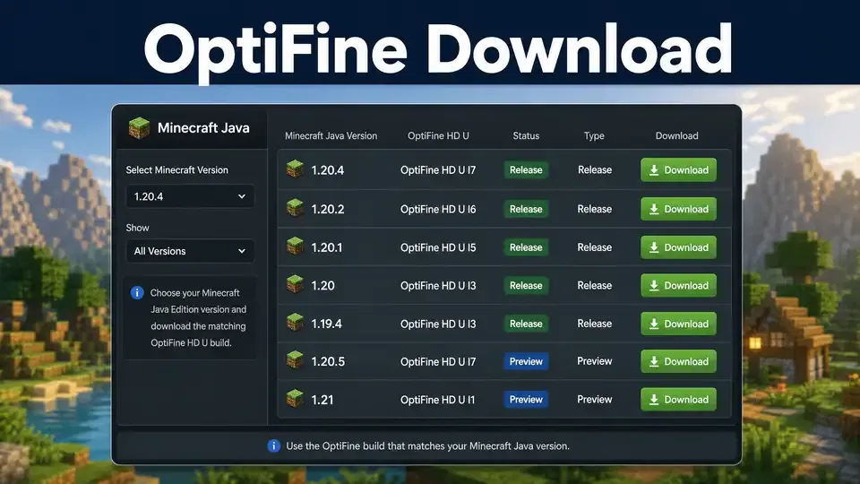
Task: Click the Release status badge for 1.20.1
Action: coord(526,247)
